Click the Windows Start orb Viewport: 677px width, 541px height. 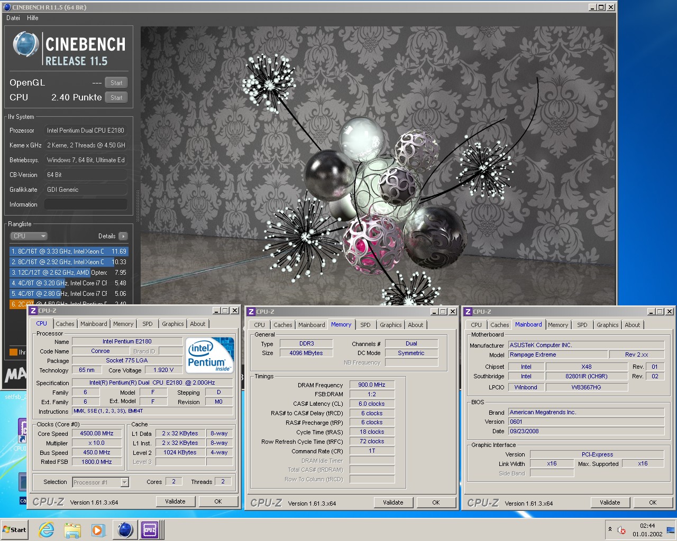(14, 529)
